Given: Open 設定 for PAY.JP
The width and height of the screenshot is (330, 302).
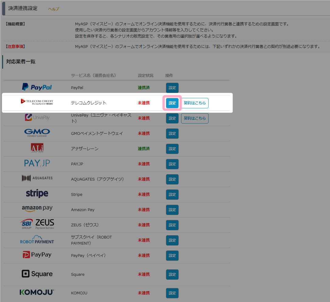Looking at the screenshot, I should tap(172, 164).
